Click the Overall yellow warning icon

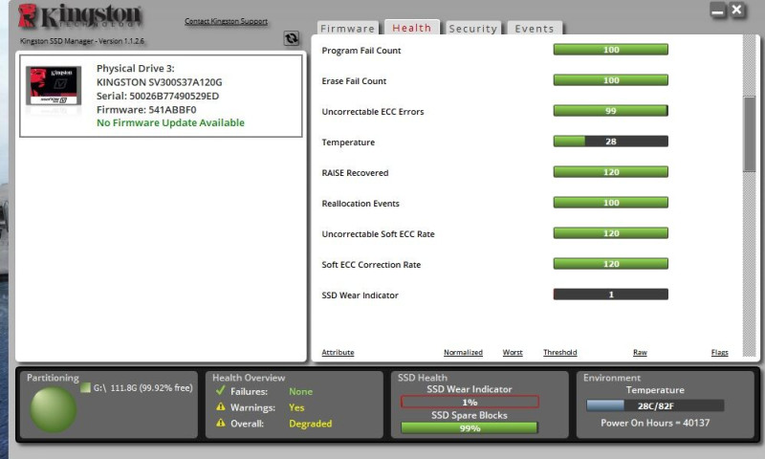(x=221, y=423)
